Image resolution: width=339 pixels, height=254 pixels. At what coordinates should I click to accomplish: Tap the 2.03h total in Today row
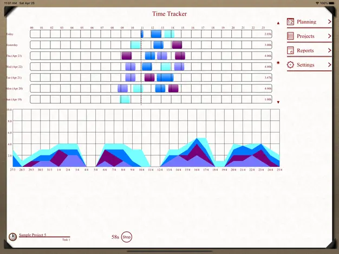(268, 34)
